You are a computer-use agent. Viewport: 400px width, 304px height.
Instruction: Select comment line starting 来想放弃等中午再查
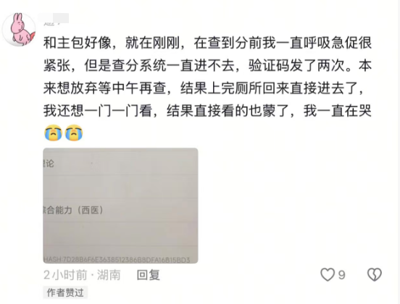click(204, 88)
